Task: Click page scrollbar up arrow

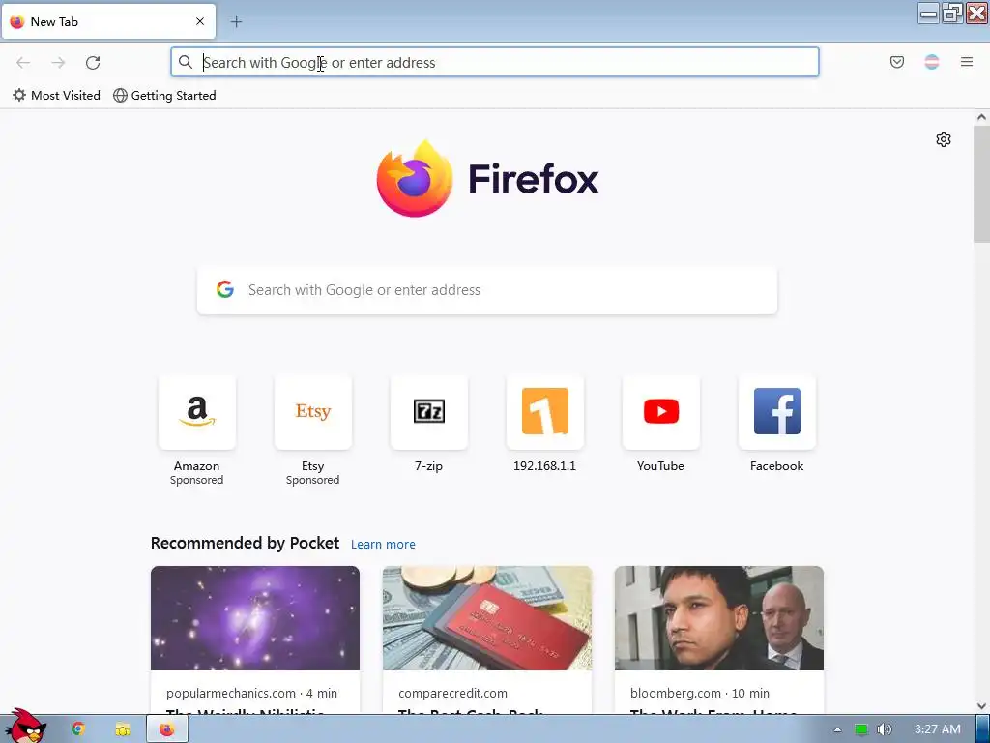Action: [x=981, y=117]
